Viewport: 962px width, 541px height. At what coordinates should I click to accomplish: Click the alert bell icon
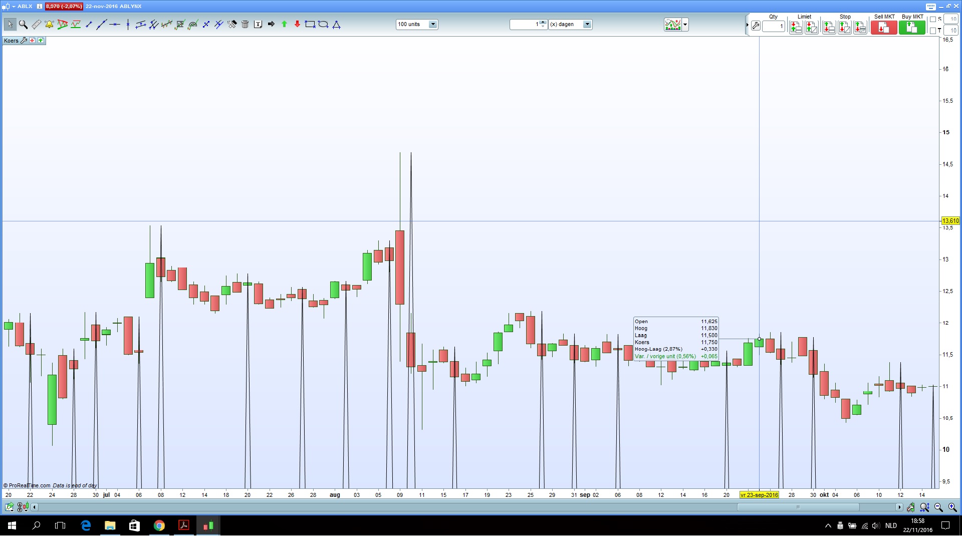(49, 25)
